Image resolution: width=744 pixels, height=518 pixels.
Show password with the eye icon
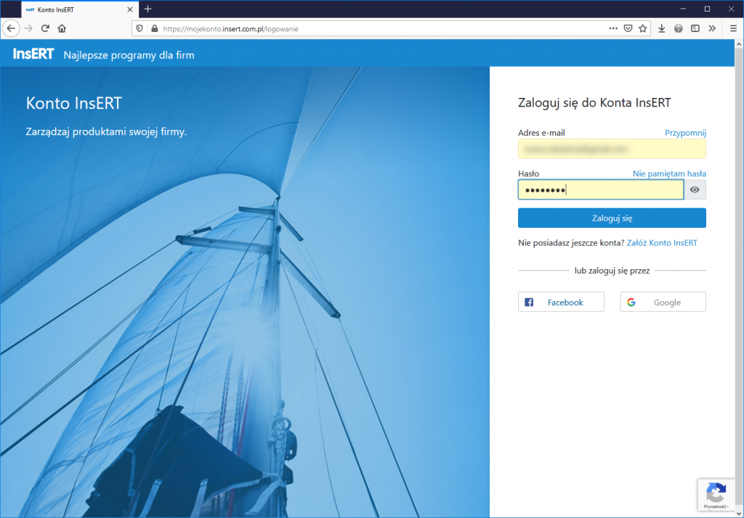(695, 189)
